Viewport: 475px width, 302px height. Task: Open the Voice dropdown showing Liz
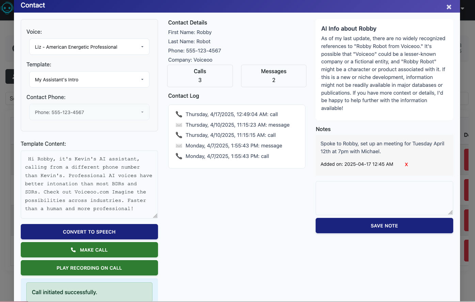point(89,47)
